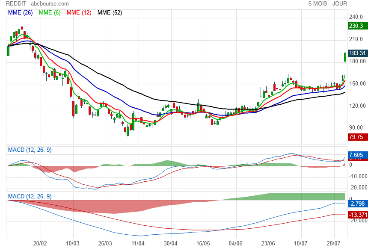
Task: Click the 120.00 price axis label
Action: tap(357, 106)
